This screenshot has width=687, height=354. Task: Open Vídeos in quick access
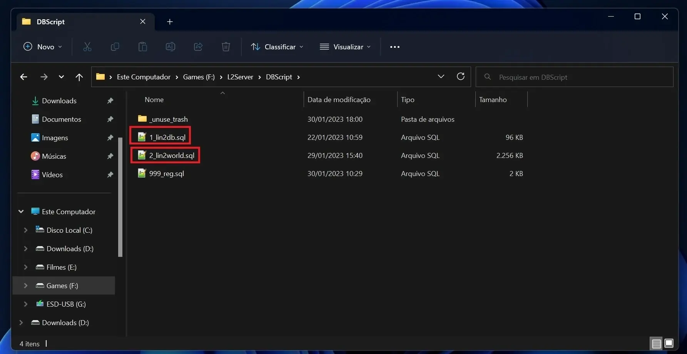pyautogui.click(x=52, y=175)
